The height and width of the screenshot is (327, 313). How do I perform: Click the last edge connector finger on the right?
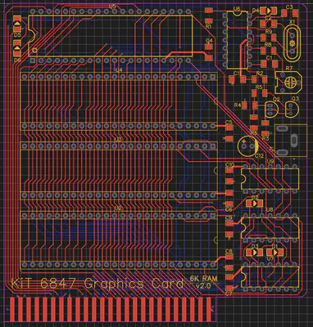coord(209,309)
